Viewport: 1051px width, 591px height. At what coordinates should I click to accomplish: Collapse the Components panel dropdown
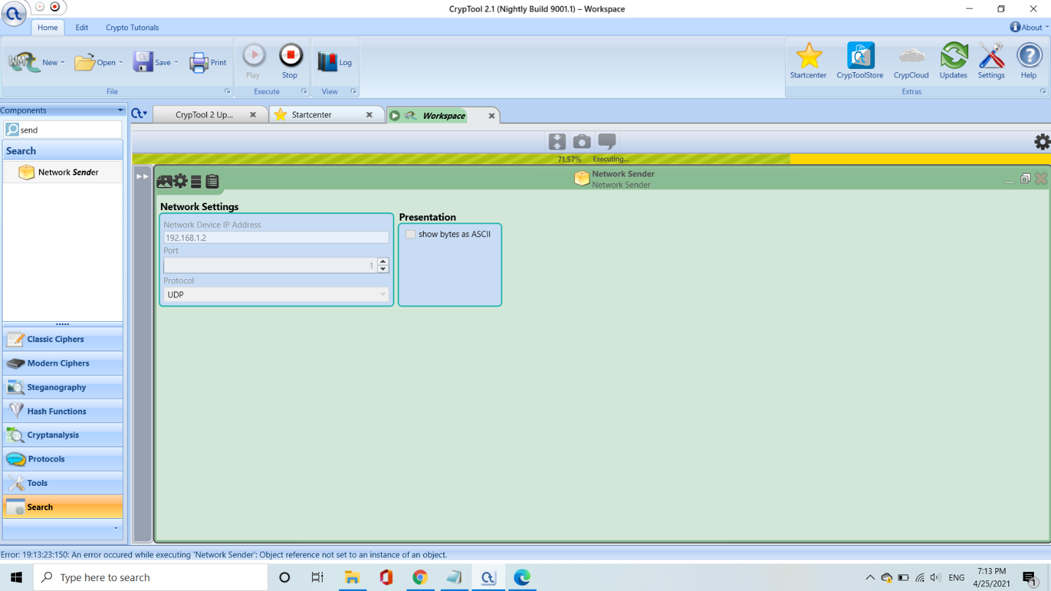120,110
